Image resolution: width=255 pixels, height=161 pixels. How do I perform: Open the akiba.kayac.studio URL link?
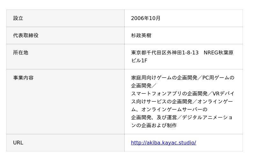[x=164, y=143]
